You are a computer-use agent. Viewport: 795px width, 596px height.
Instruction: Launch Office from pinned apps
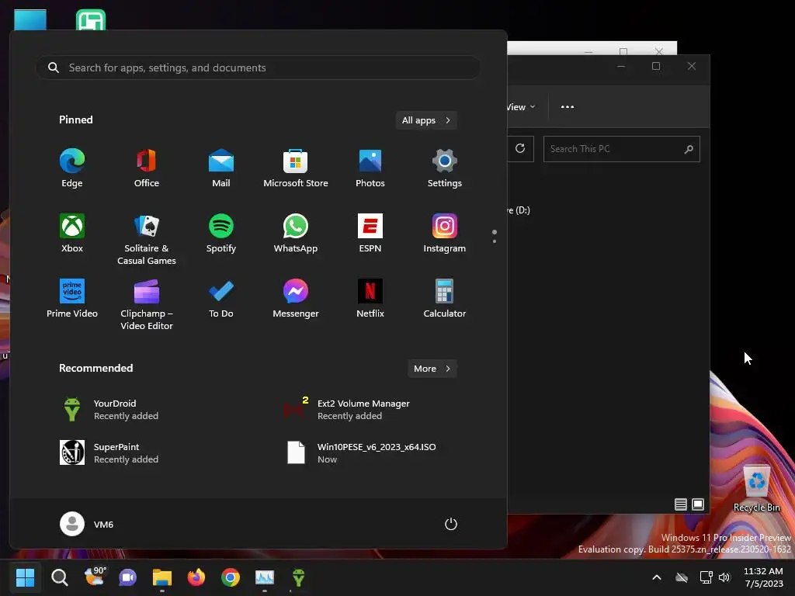click(x=147, y=168)
